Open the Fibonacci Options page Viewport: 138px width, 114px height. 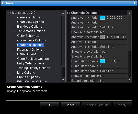click(x=30, y=50)
